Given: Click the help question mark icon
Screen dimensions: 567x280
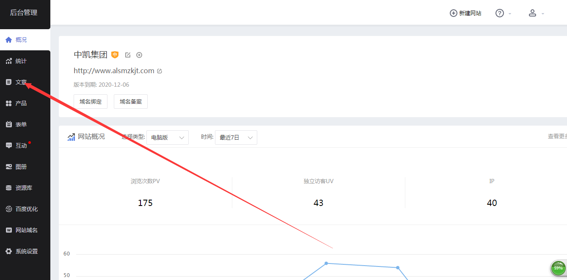Looking at the screenshot, I should (500, 13).
